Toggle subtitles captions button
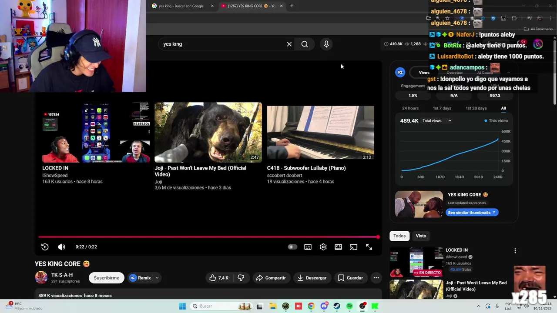Viewport: 557px width, 313px height. pos(308,247)
